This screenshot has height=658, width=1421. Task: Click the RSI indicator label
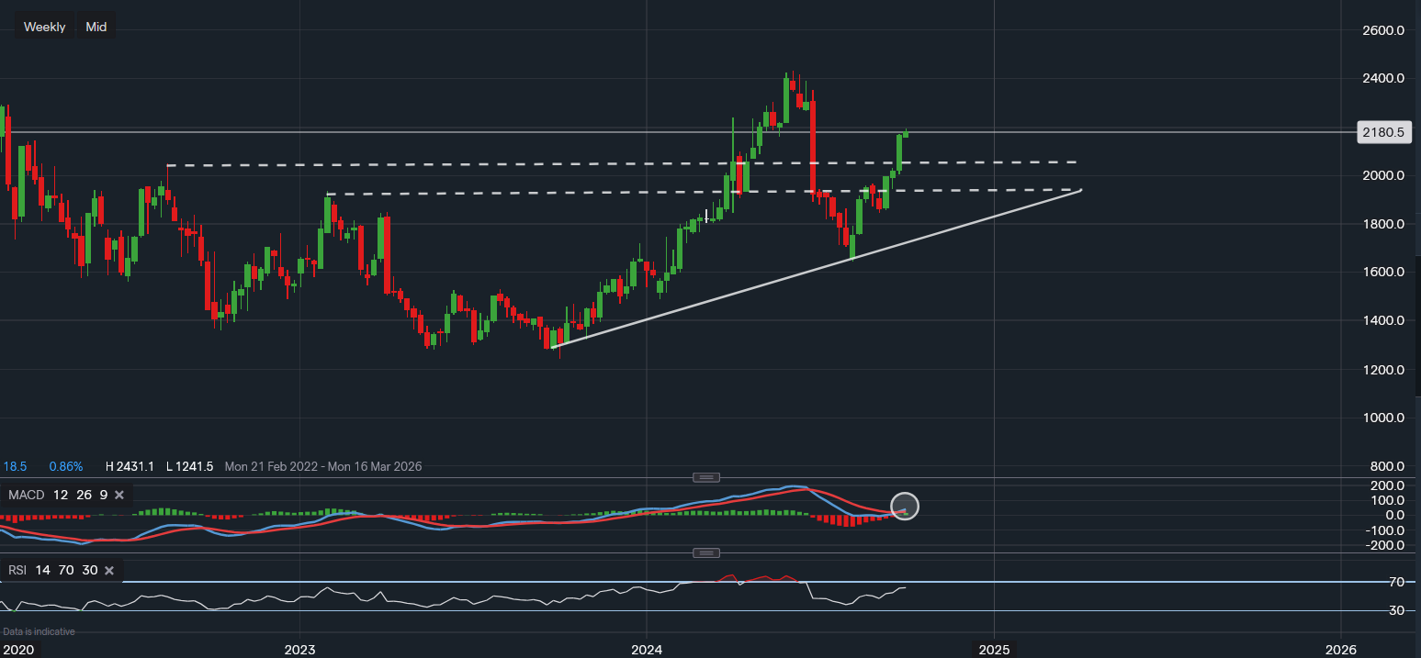click(17, 571)
